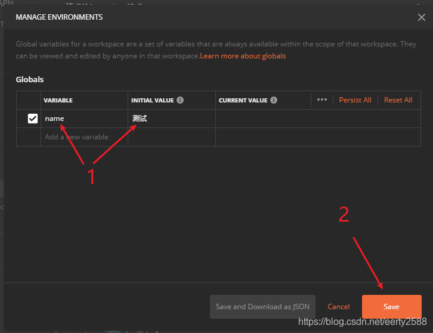Image resolution: width=433 pixels, height=333 pixels.
Task: Click current value field of name row
Action: point(318,119)
